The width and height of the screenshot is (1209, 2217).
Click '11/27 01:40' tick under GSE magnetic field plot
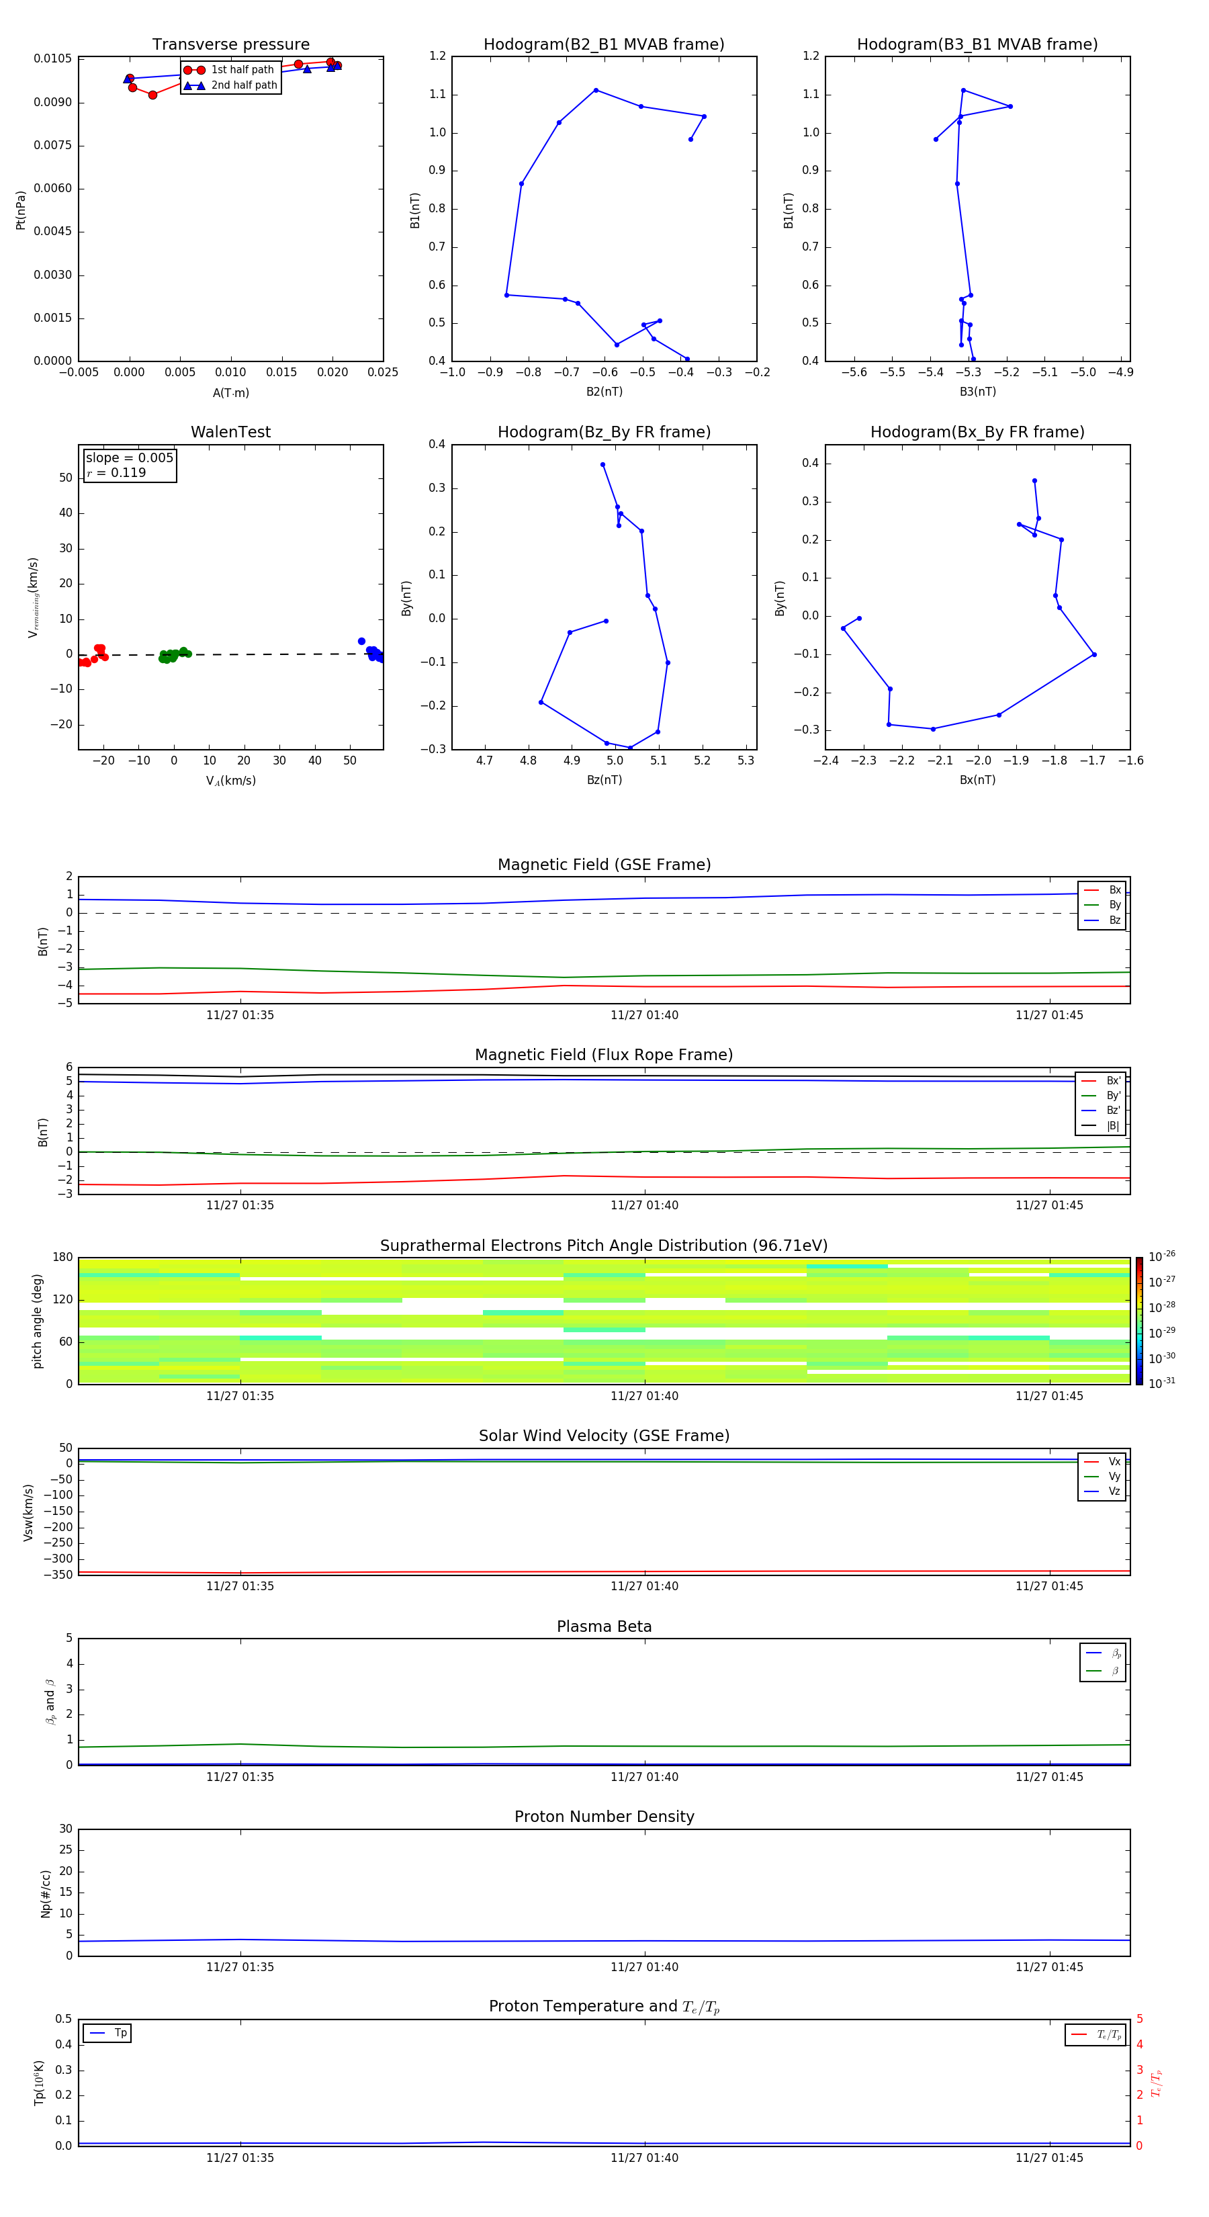pyautogui.click(x=645, y=1016)
